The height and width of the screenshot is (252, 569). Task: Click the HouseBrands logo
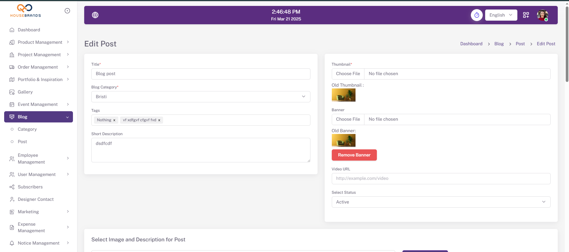coord(25,11)
